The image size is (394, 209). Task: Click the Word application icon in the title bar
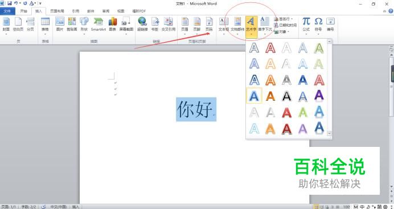[x=2, y=3]
